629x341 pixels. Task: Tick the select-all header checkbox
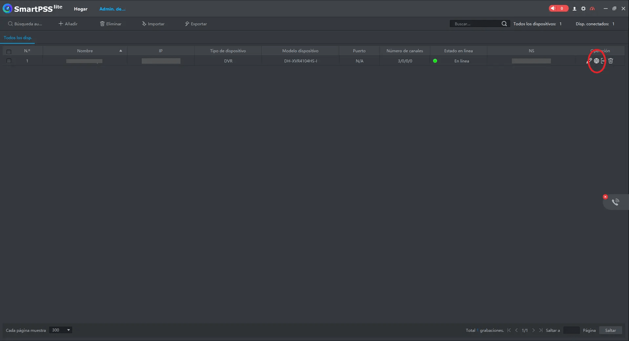9,52
